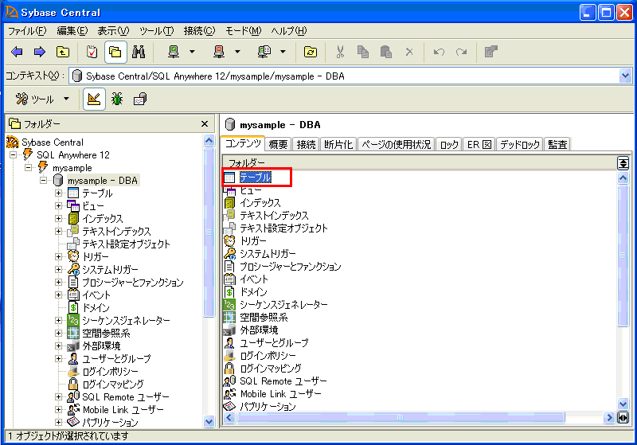Image resolution: width=637 pixels, height=445 pixels.
Task: Click the Up one level folder icon
Action: point(63,53)
